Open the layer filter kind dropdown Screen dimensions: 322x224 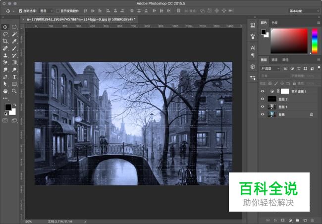pos(270,69)
